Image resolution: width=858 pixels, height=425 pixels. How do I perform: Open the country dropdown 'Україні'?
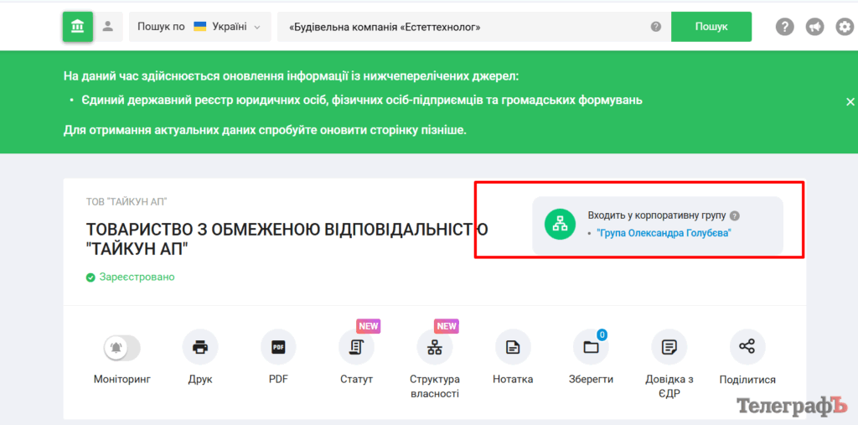point(199,27)
